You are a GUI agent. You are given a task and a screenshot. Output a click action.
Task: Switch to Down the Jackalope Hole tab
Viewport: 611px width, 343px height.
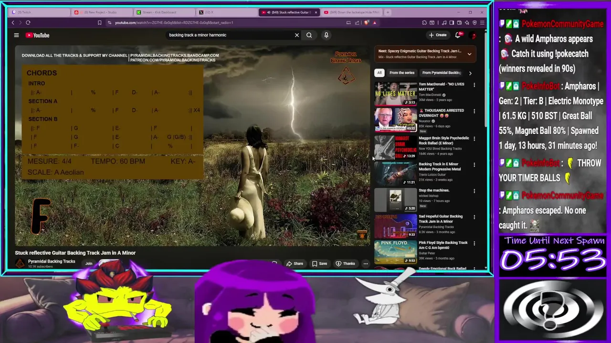coord(352,12)
